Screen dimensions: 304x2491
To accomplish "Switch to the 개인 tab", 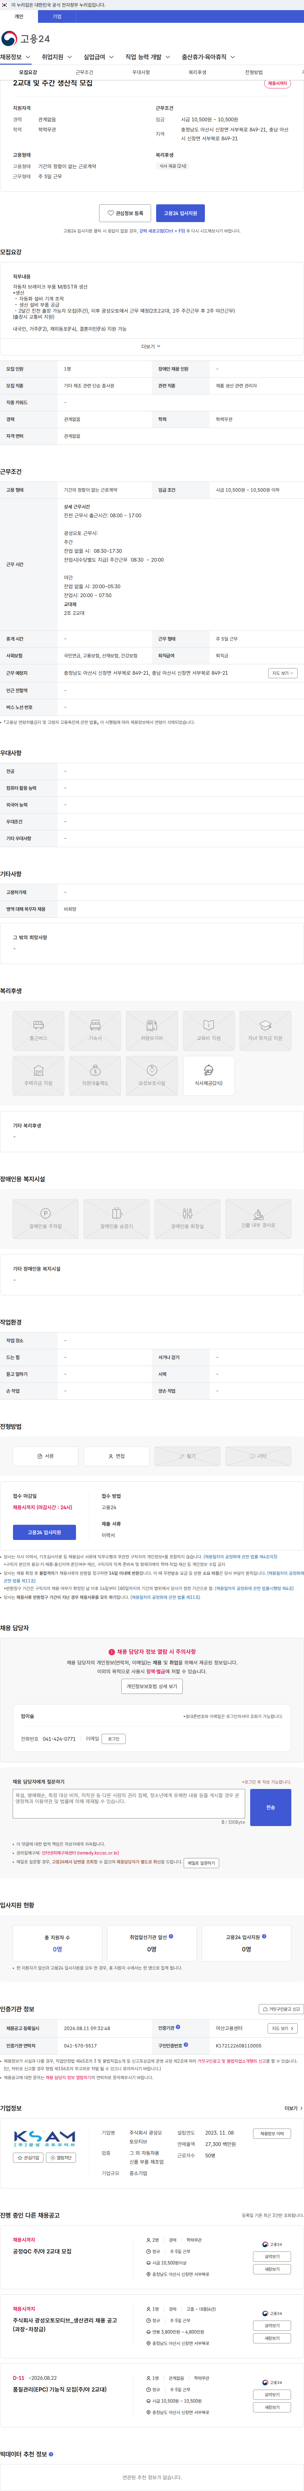I will [x=19, y=16].
